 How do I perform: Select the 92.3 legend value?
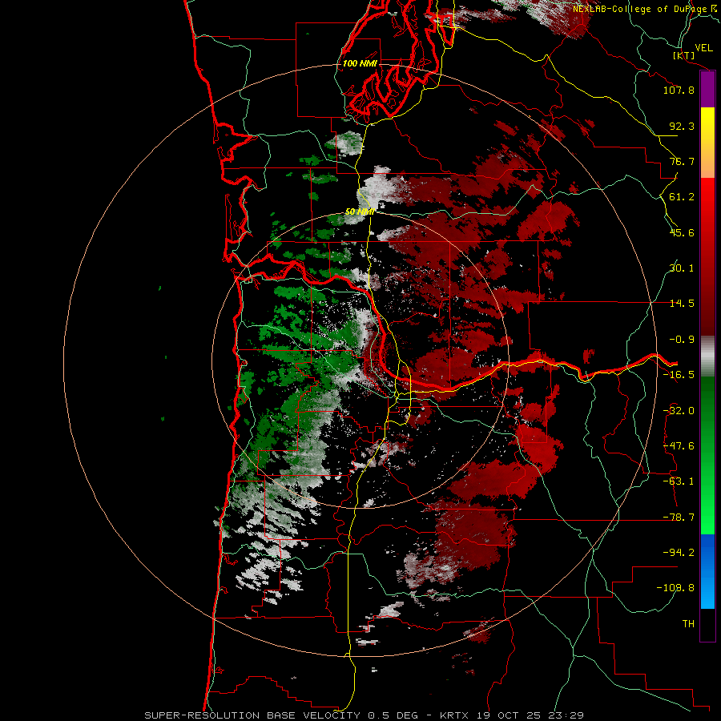point(682,126)
